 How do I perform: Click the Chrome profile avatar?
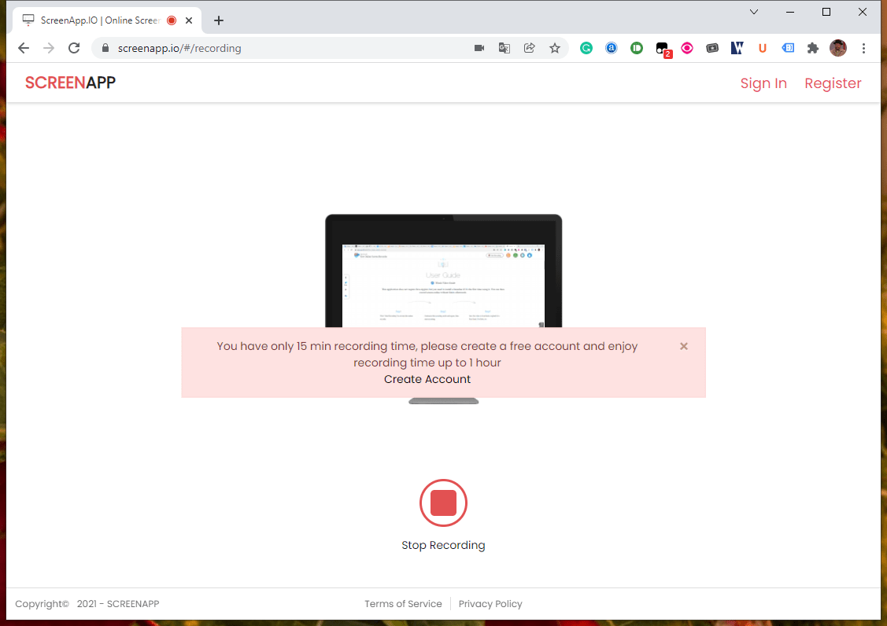(x=838, y=48)
